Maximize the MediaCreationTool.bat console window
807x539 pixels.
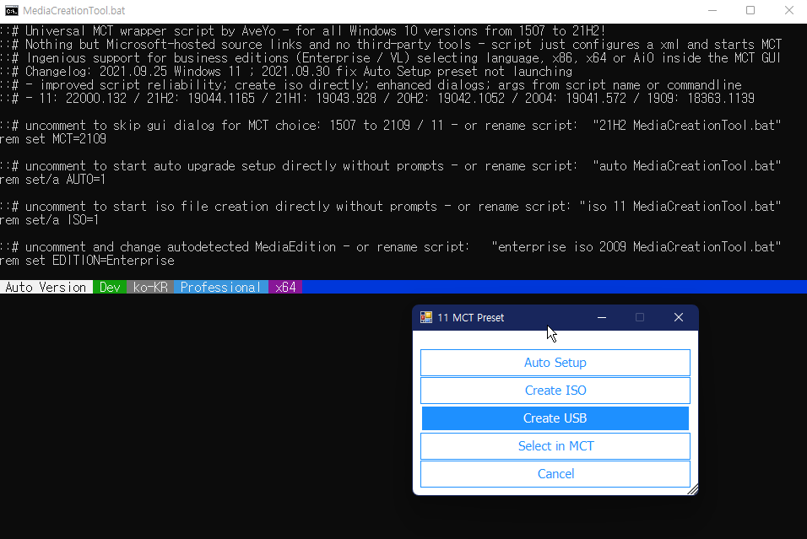[x=750, y=10]
